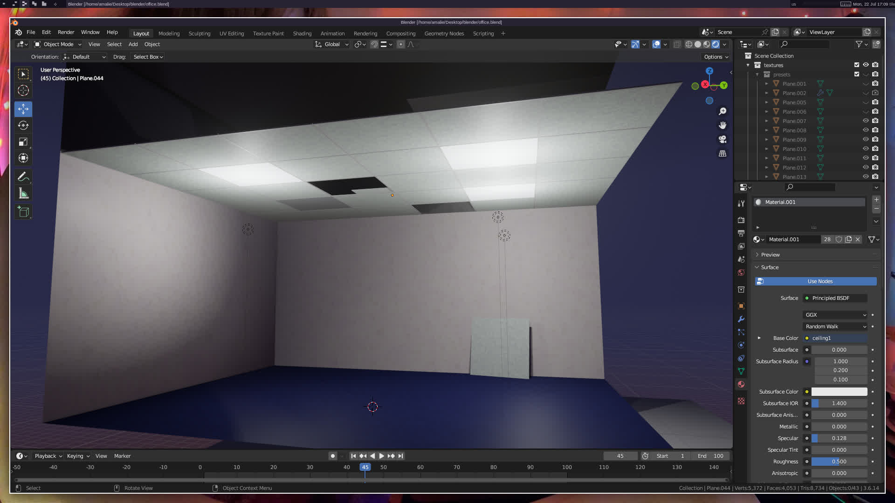Open the Render menu
895x503 pixels.
pyautogui.click(x=66, y=32)
